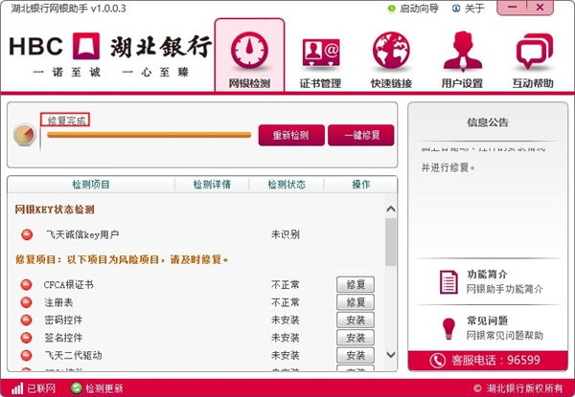Select the 签名控件 item text
The image size is (575, 397).
click(x=63, y=338)
